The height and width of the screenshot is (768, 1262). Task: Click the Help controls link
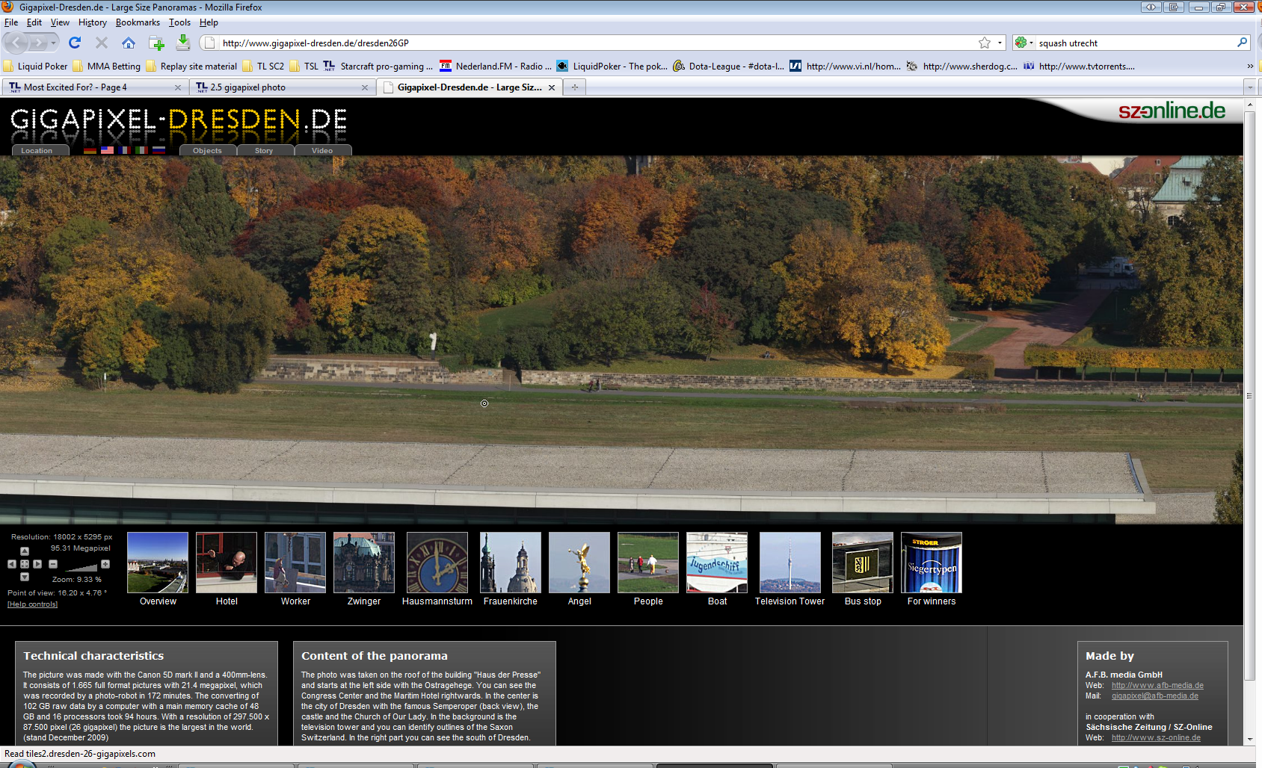coord(32,604)
